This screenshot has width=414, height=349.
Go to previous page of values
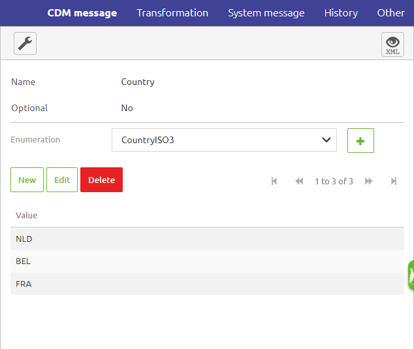(x=299, y=181)
